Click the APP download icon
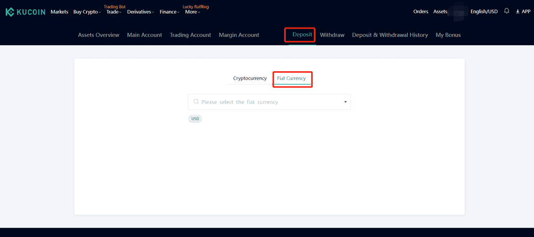 point(518,11)
